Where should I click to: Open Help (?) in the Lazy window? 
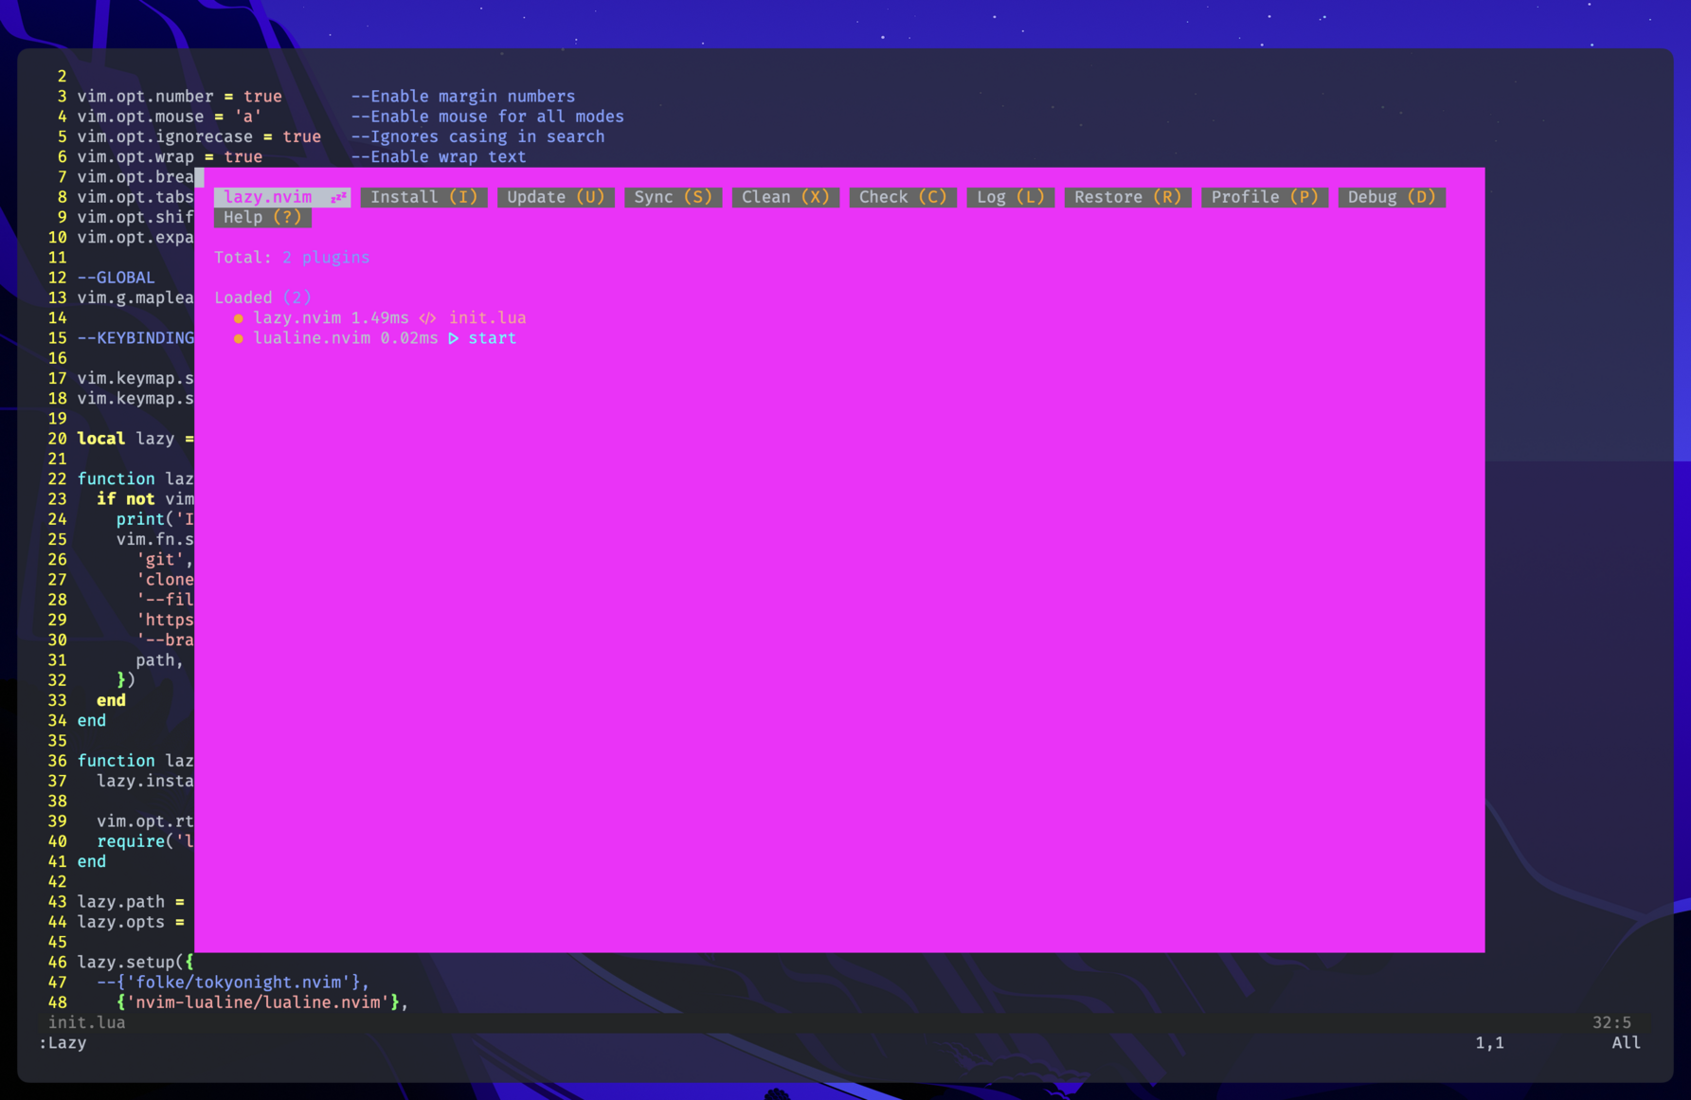coord(262,217)
